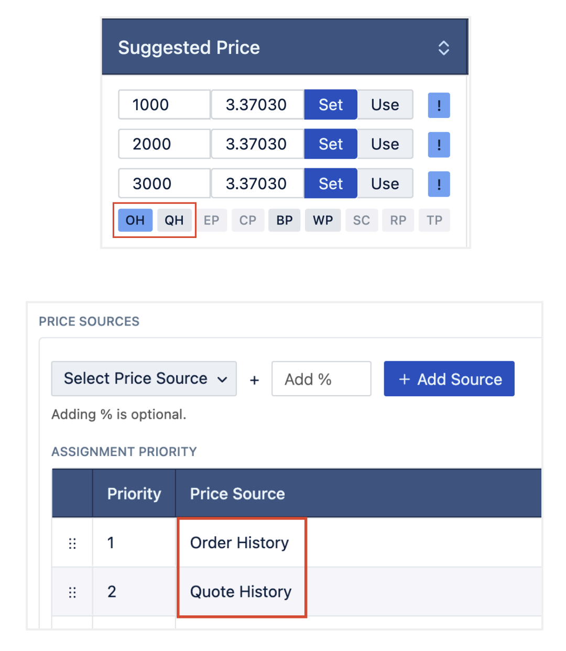Click Set button for quantity 3000

(331, 184)
